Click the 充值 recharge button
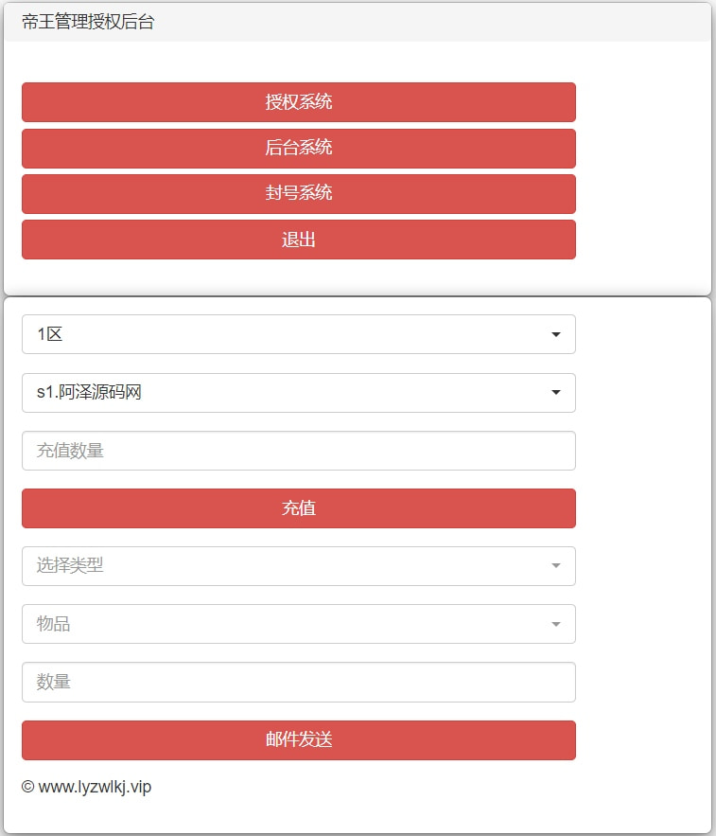 [x=298, y=508]
